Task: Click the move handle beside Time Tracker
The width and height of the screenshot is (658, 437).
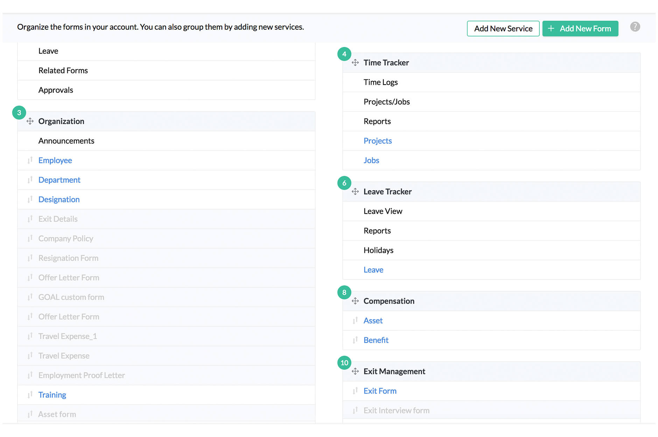Action: click(355, 63)
